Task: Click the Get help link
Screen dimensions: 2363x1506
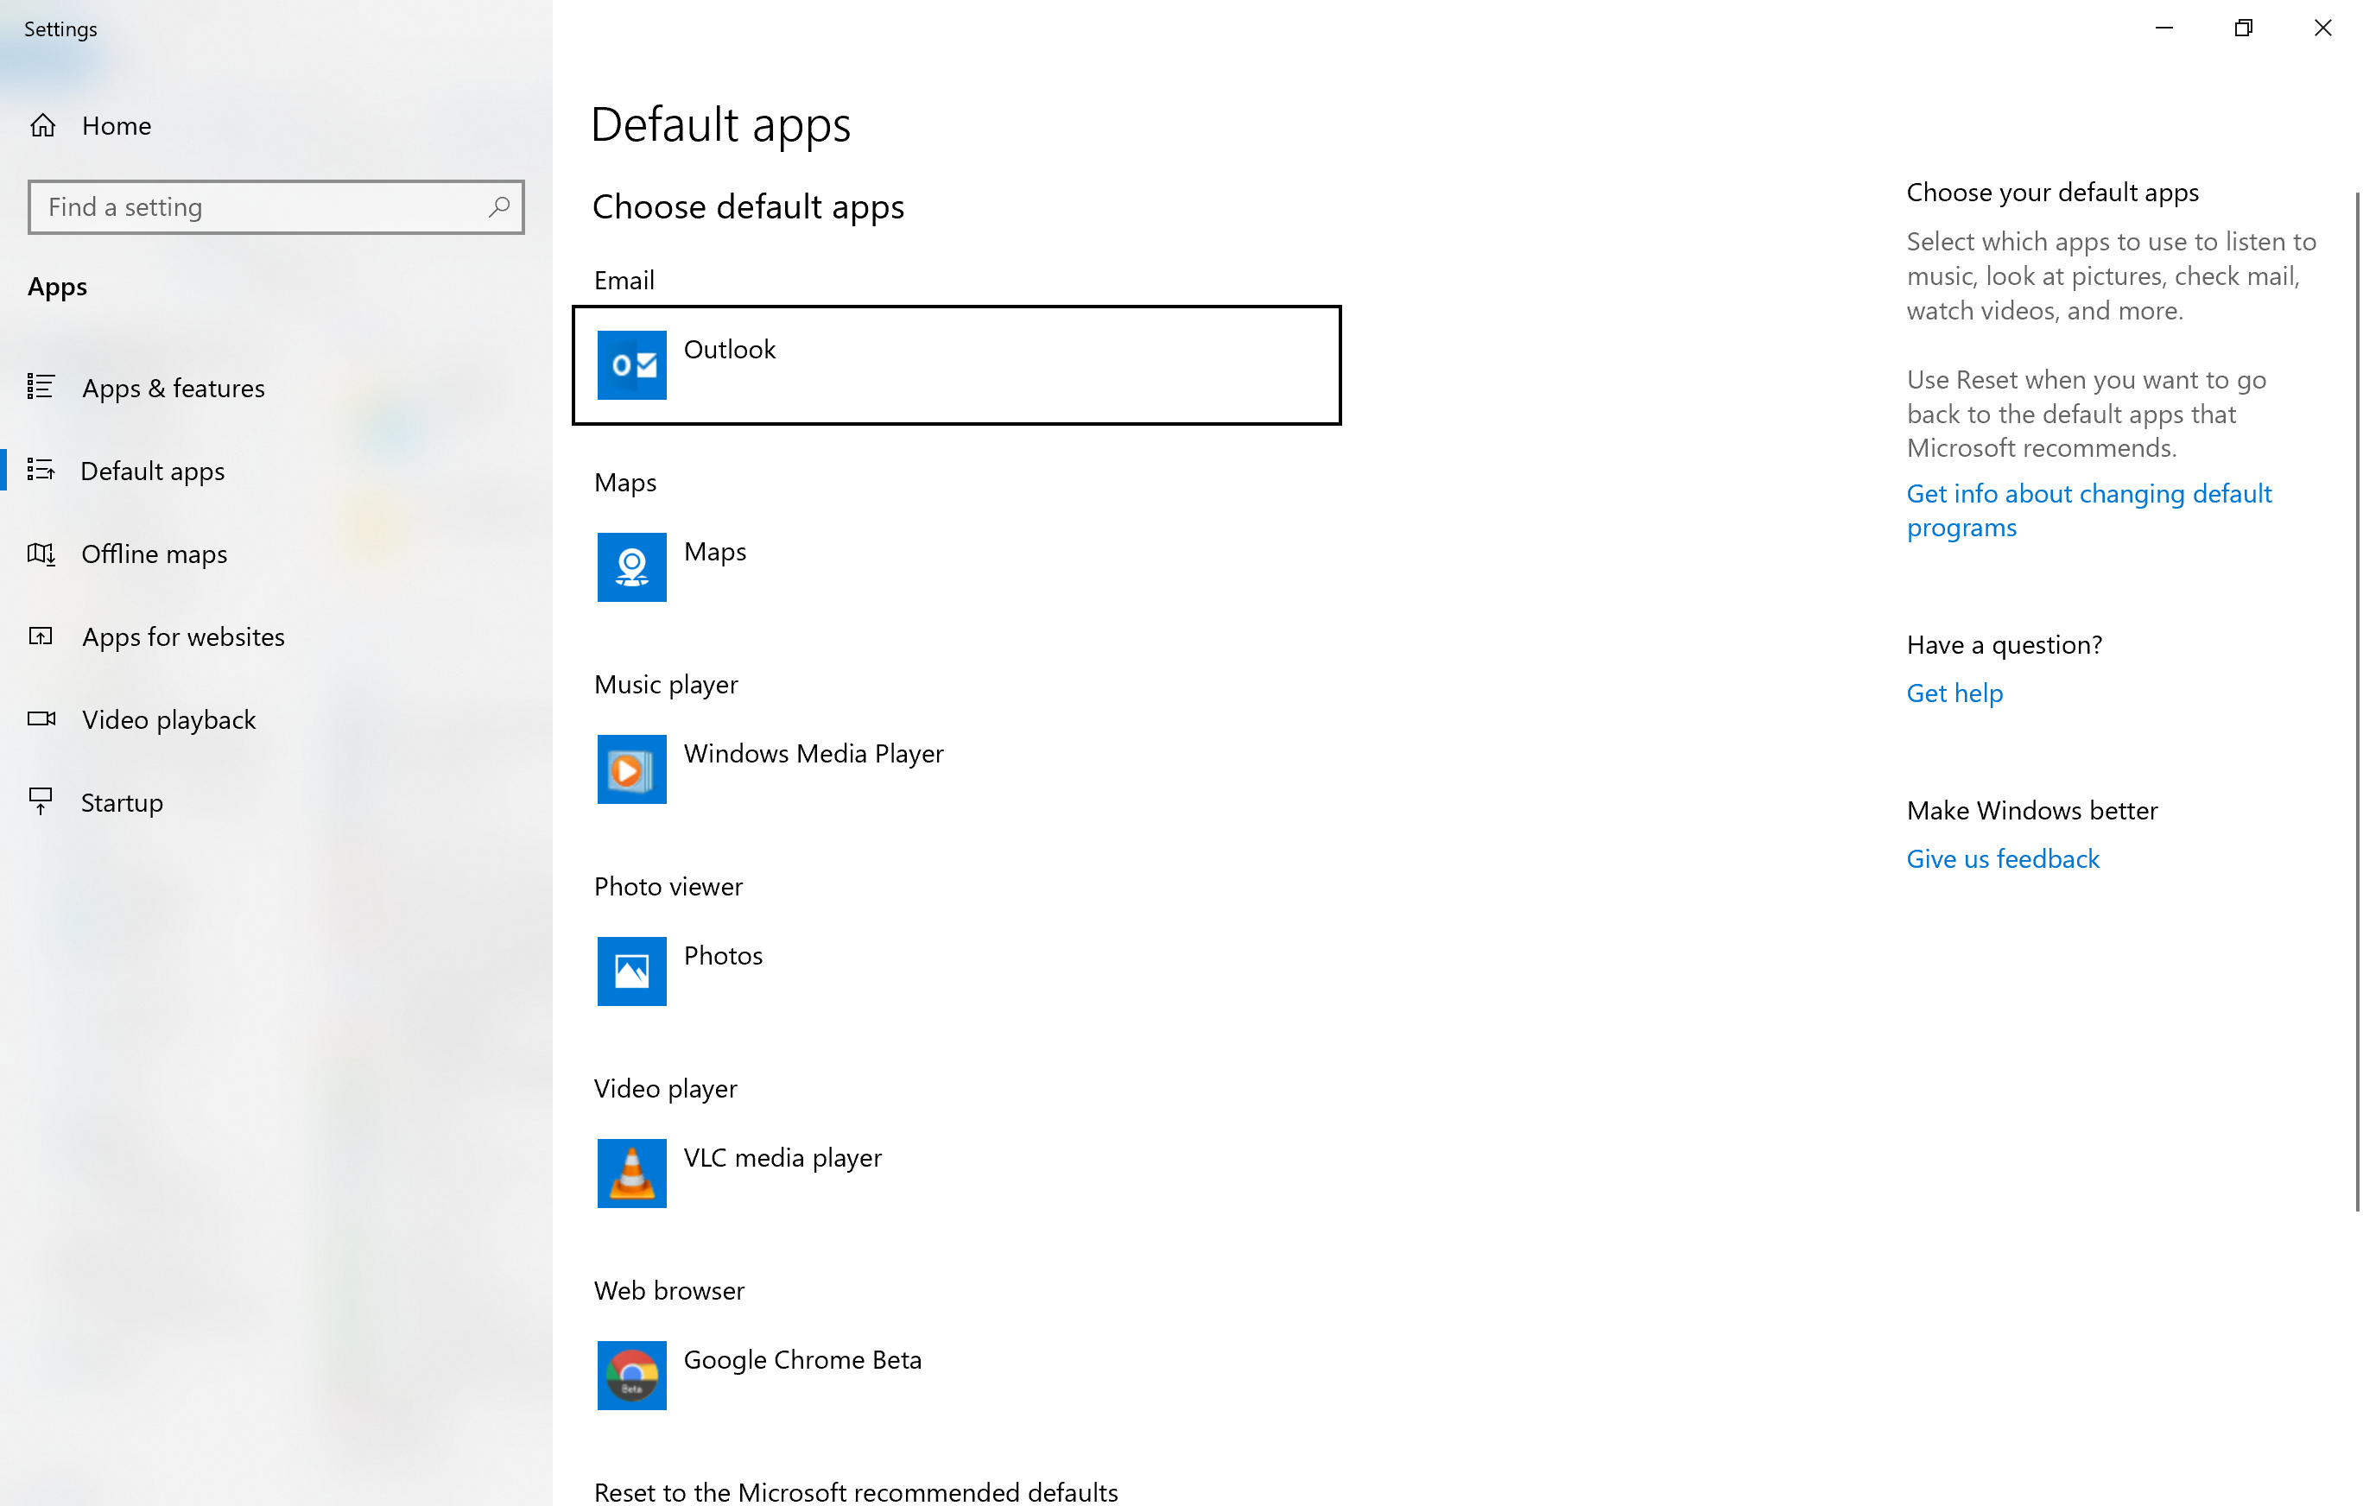Action: [1954, 693]
